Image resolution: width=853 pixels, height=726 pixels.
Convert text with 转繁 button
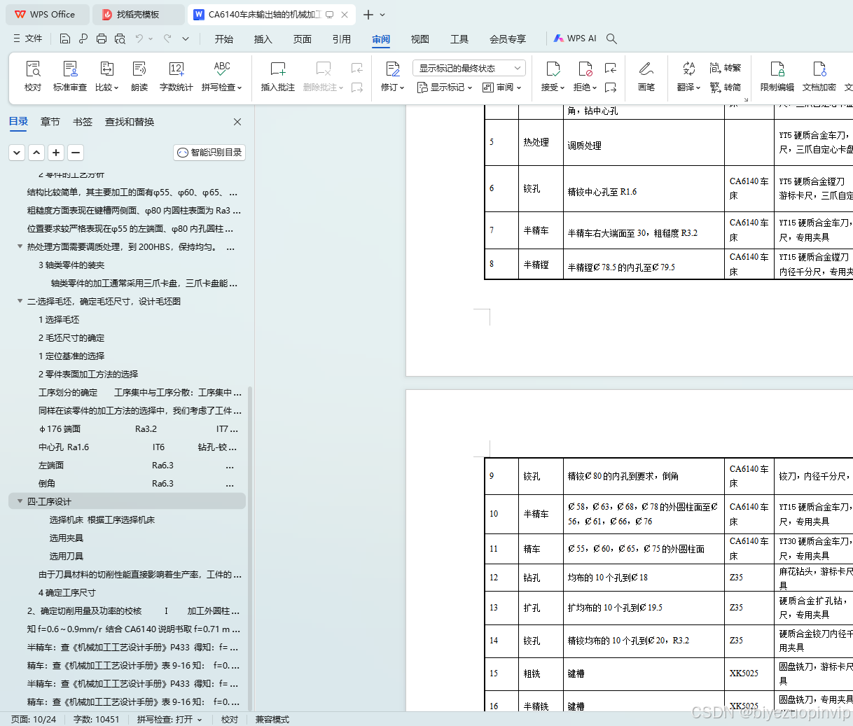coord(726,68)
